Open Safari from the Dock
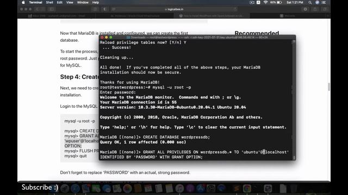 76,188
